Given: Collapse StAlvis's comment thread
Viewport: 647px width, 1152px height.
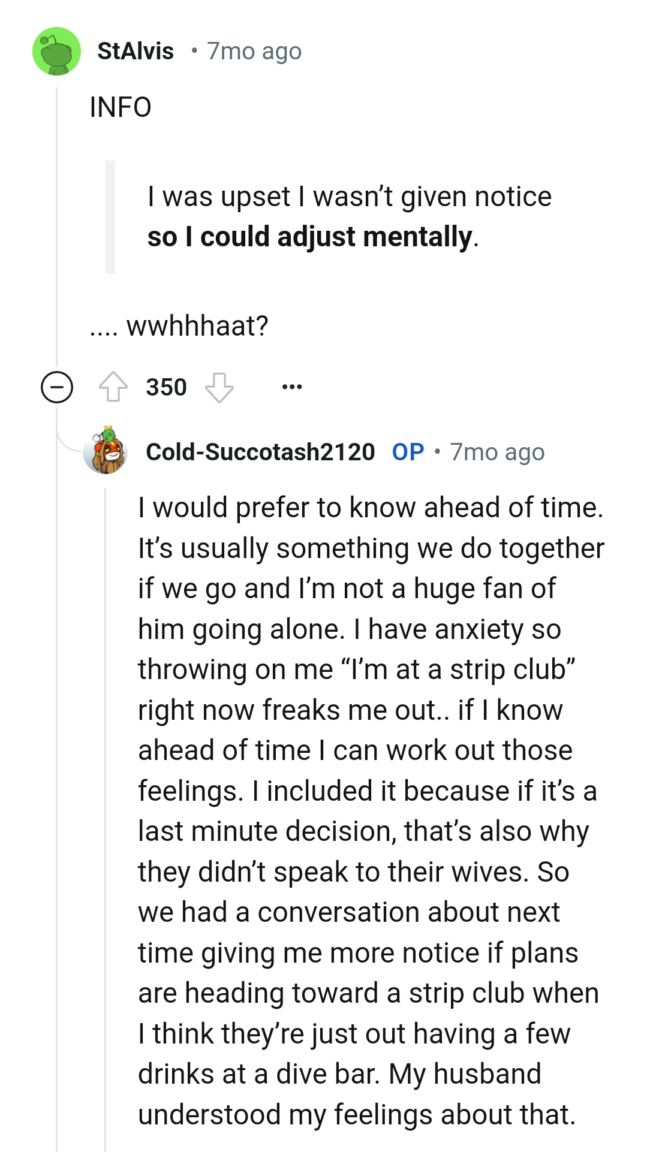Looking at the screenshot, I should point(58,387).
